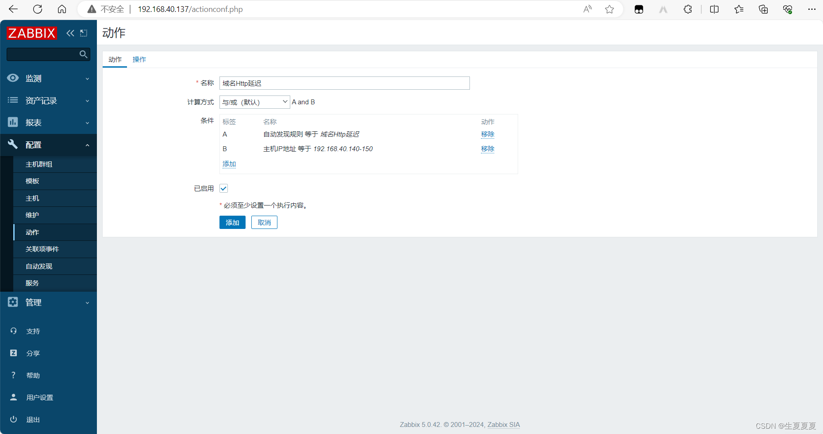Open read aloud icon in address bar
The image size is (823, 434).
pos(588,9)
